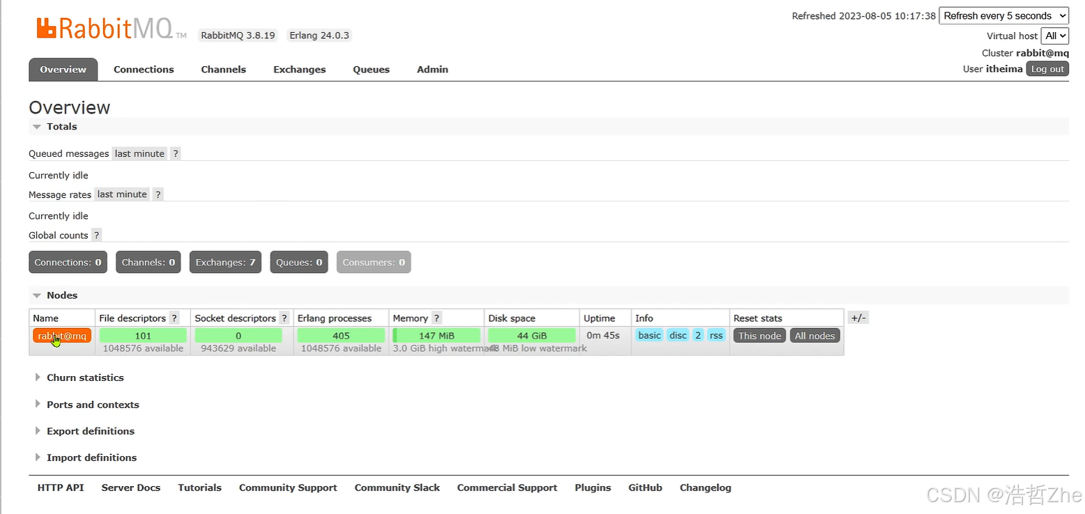
Task: Click the RabbitMQ 3.8.19 version label
Action: coord(238,35)
